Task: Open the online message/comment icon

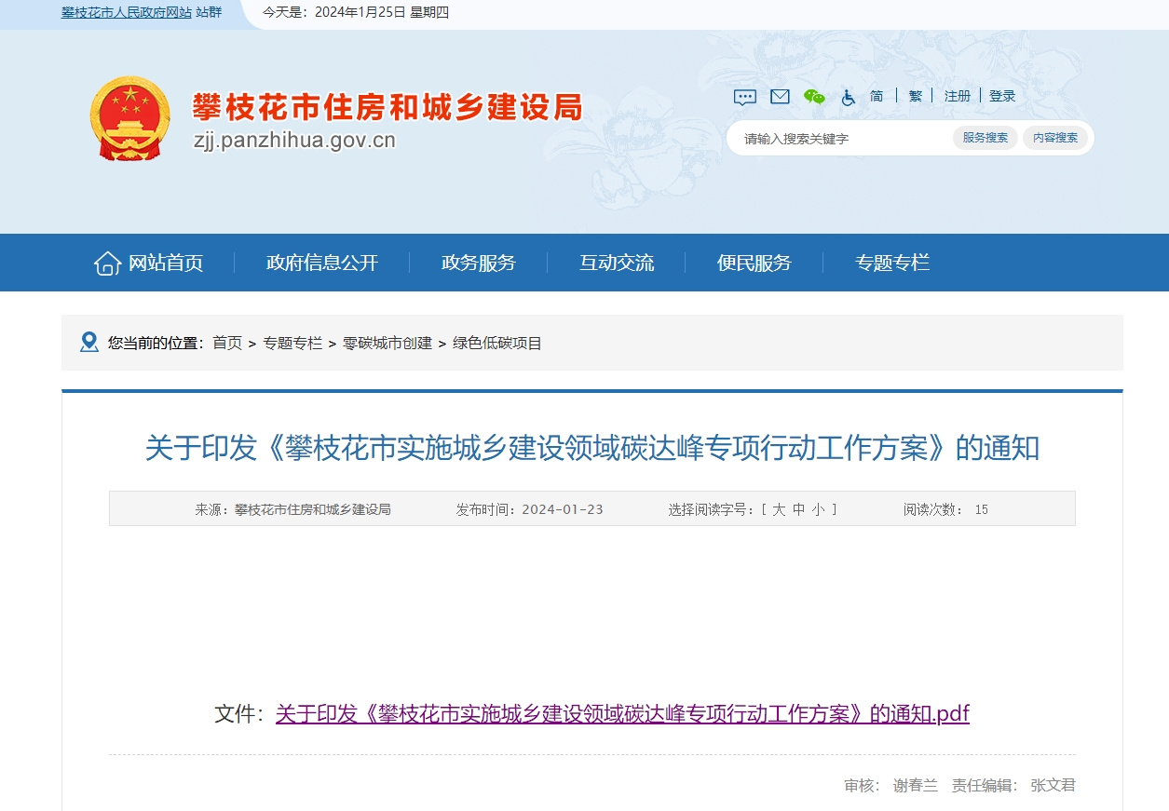Action: click(744, 96)
